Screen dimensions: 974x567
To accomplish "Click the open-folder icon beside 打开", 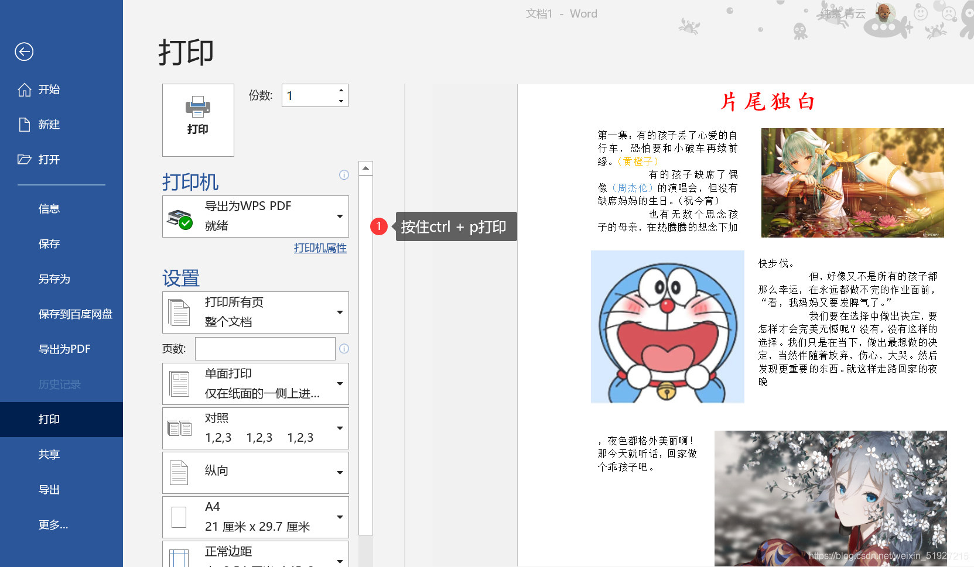I will tap(25, 159).
